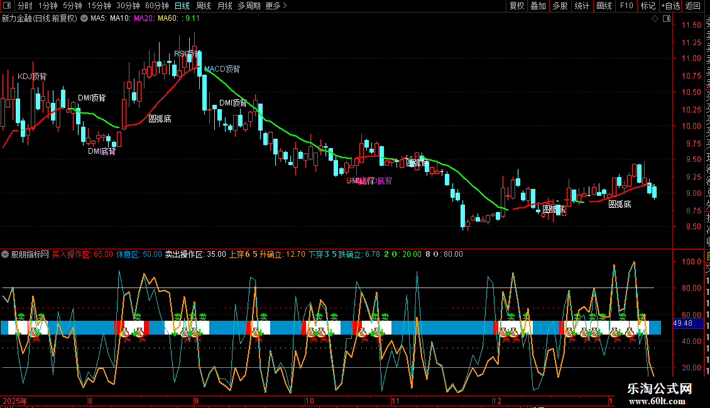
Task: Add stock with the +自选 button
Action: pyautogui.click(x=670, y=6)
